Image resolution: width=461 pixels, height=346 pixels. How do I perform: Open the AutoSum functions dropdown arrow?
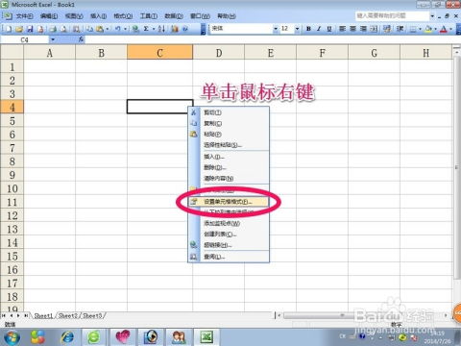tap(154, 29)
